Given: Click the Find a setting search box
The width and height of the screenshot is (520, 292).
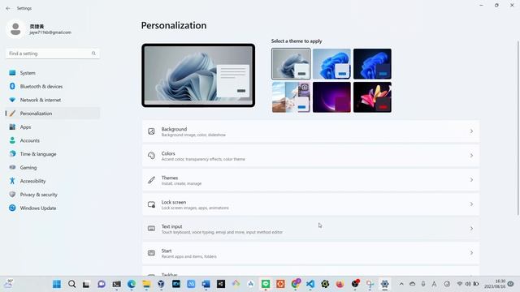Looking at the screenshot, I should tap(53, 54).
